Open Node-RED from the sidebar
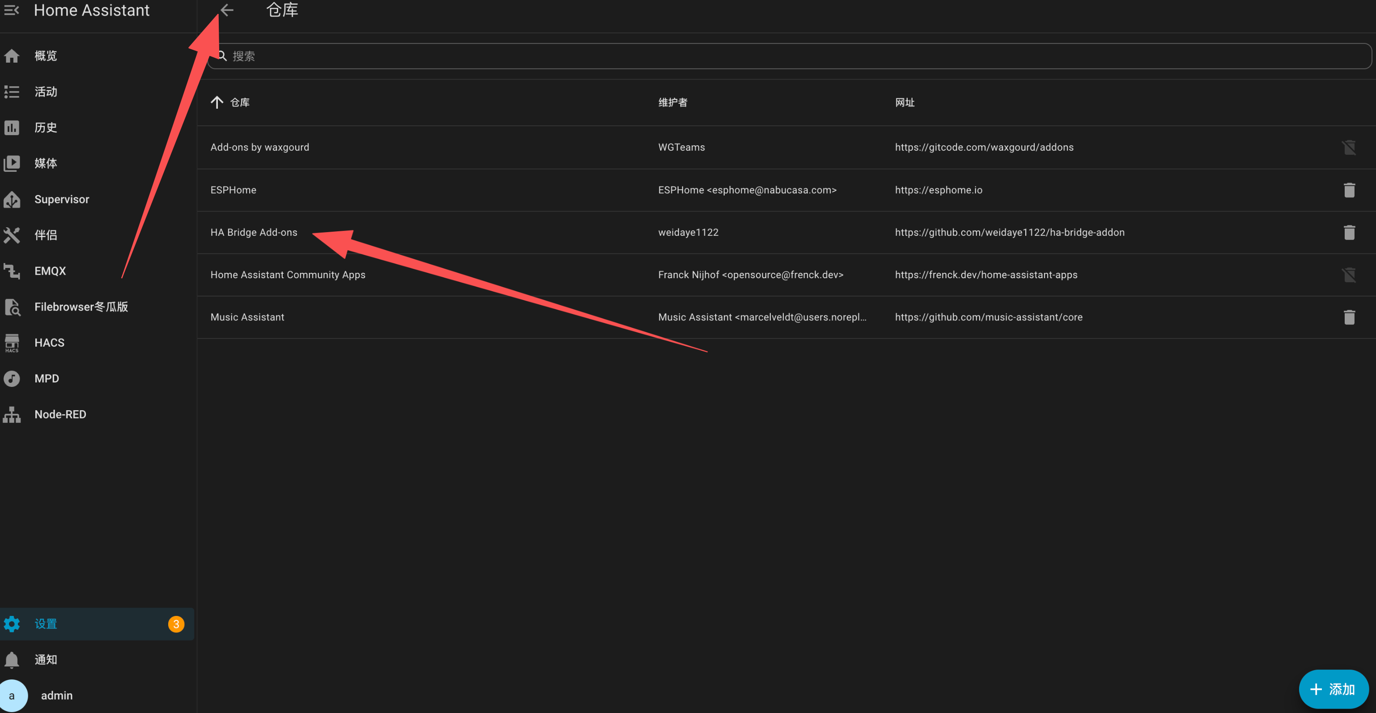Viewport: 1376px width, 713px height. (x=97, y=415)
